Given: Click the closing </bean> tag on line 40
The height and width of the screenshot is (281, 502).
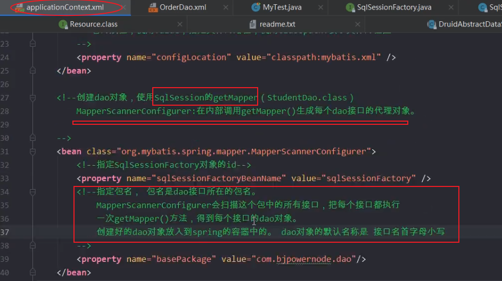Looking at the screenshot, I should coord(74,273).
